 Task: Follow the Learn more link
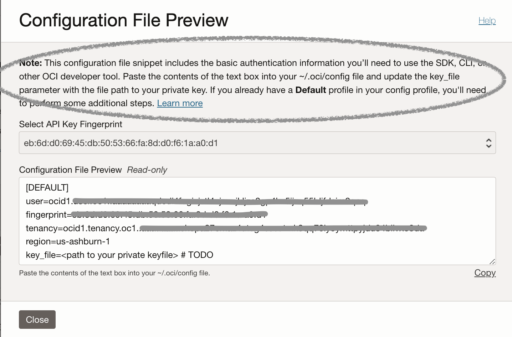[x=180, y=103]
